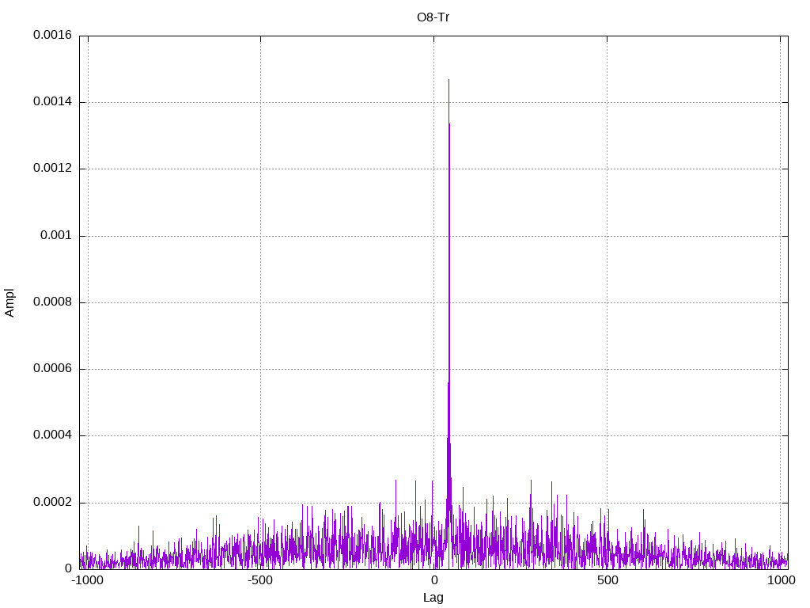Click grid intersection at lag -500, amplitude 0.0008
Screen dimensions: 810x608
click(x=260, y=302)
